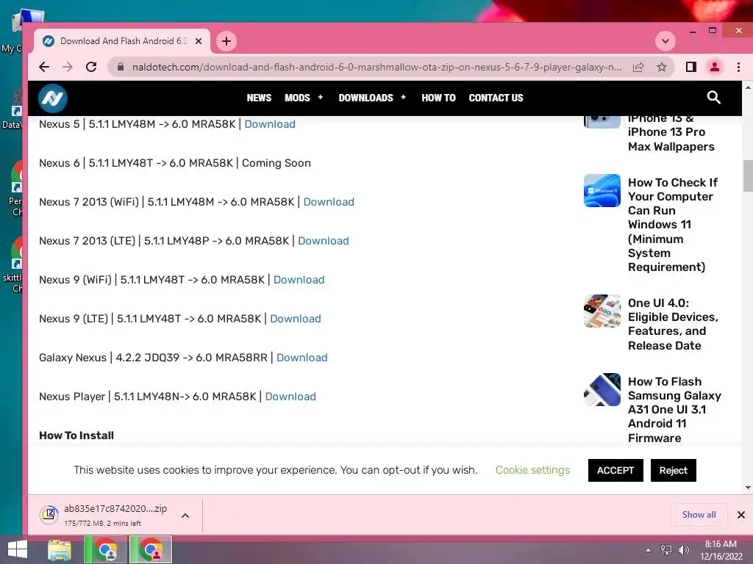Switch to second Chrome taskbar icon
This screenshot has width=753, height=564.
151,549
